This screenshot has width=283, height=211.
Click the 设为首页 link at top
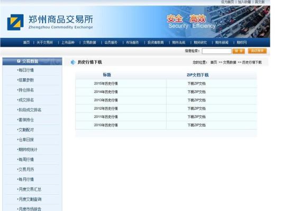227,2
